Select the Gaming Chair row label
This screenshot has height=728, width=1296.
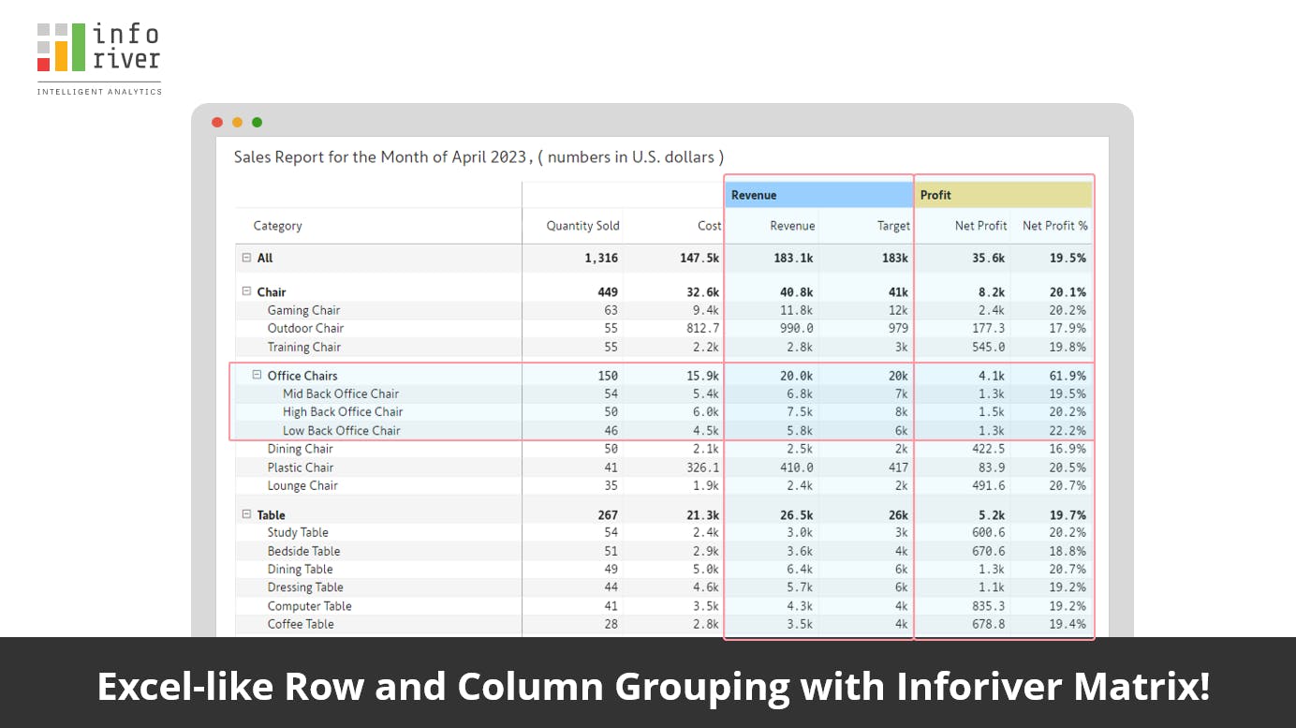point(303,310)
